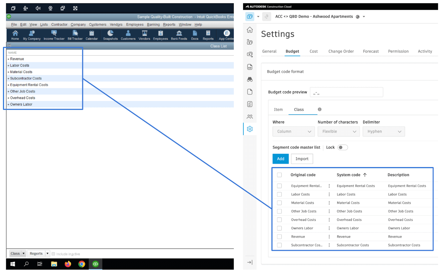Click the Description column header
The width and height of the screenshot is (442, 274).
tap(398, 175)
